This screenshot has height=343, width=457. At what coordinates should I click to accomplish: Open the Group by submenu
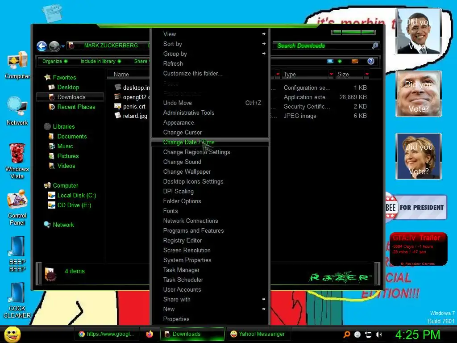click(x=210, y=54)
